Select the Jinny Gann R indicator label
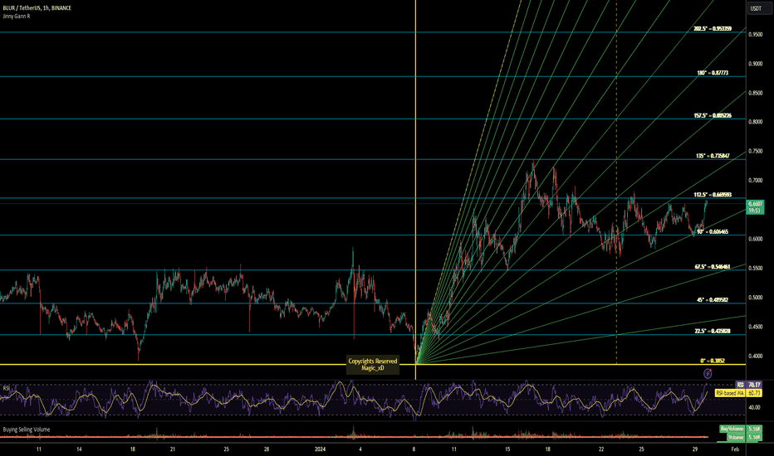Viewport: 774px width, 456px height. click(17, 17)
